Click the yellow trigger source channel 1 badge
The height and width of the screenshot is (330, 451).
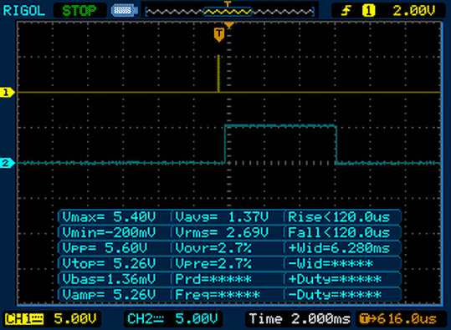[368, 11]
